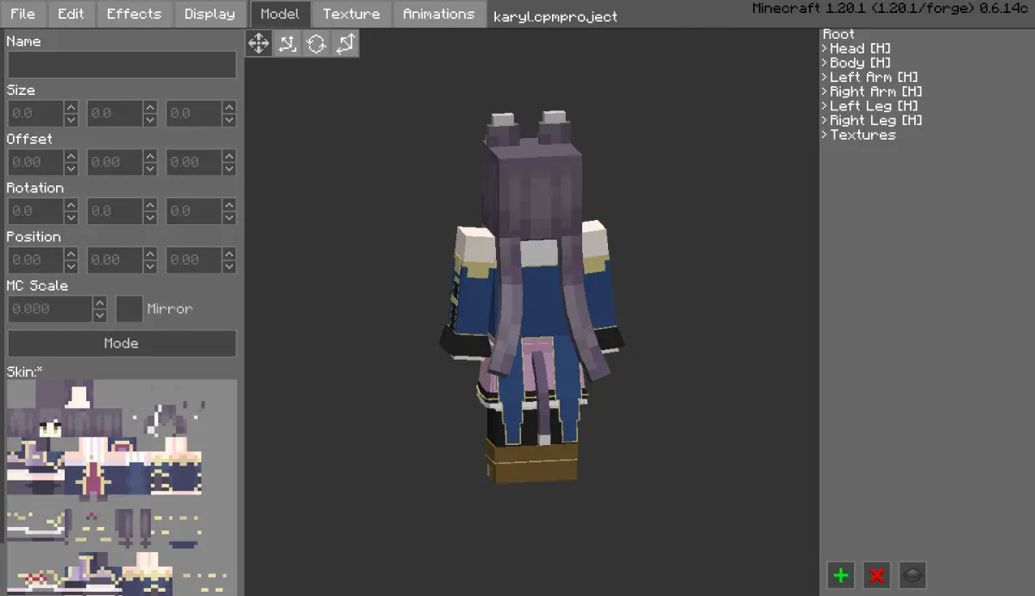Decrease the second Offset value with down arrow
This screenshot has height=596, width=1035.
[x=150, y=169]
